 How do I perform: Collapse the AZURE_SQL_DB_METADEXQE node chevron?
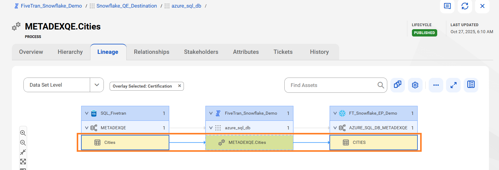pyautogui.click(x=335, y=128)
